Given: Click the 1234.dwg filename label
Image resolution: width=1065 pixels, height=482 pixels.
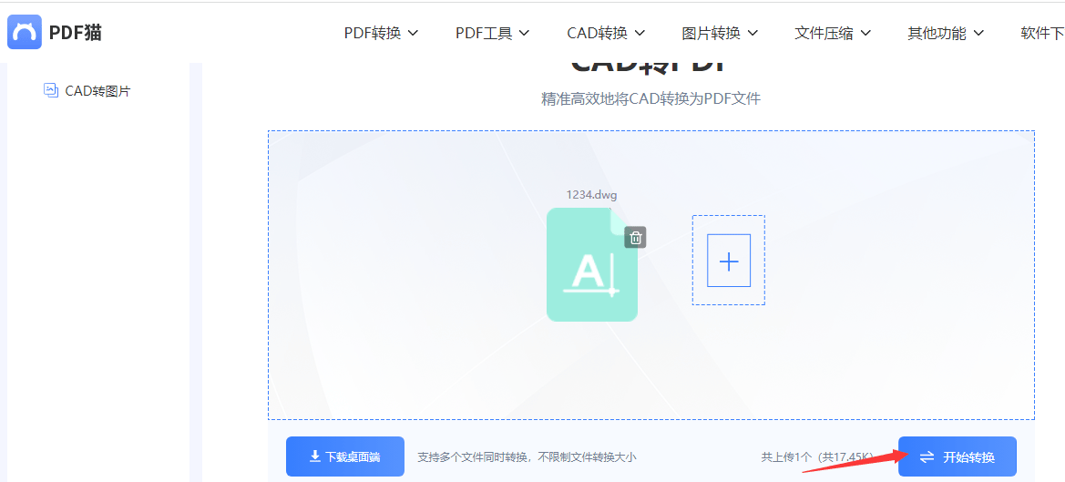Looking at the screenshot, I should pos(591,195).
